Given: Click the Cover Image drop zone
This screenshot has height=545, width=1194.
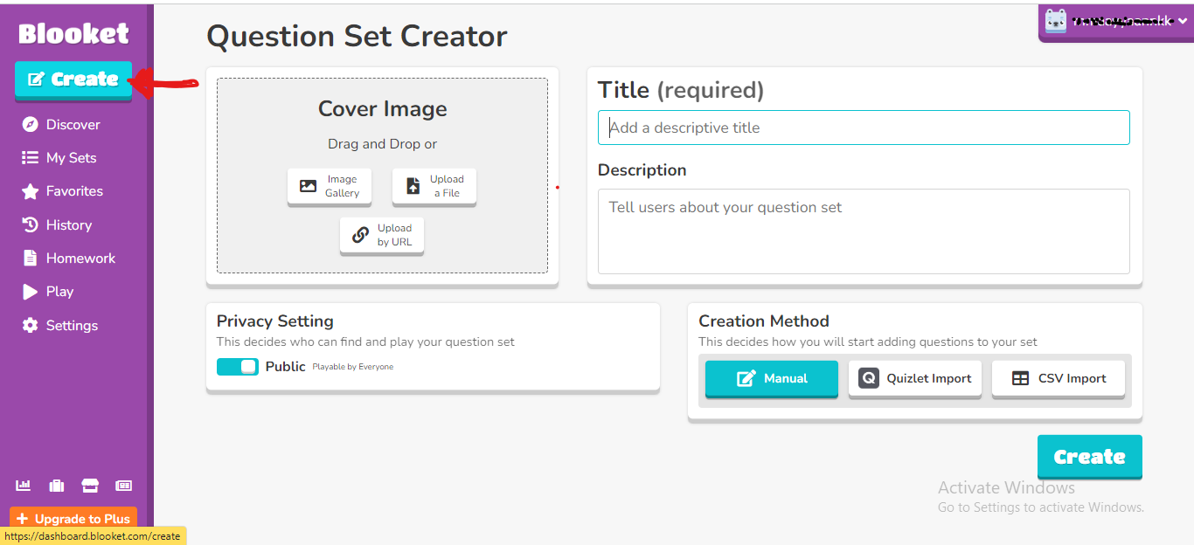Looking at the screenshot, I should [383, 176].
